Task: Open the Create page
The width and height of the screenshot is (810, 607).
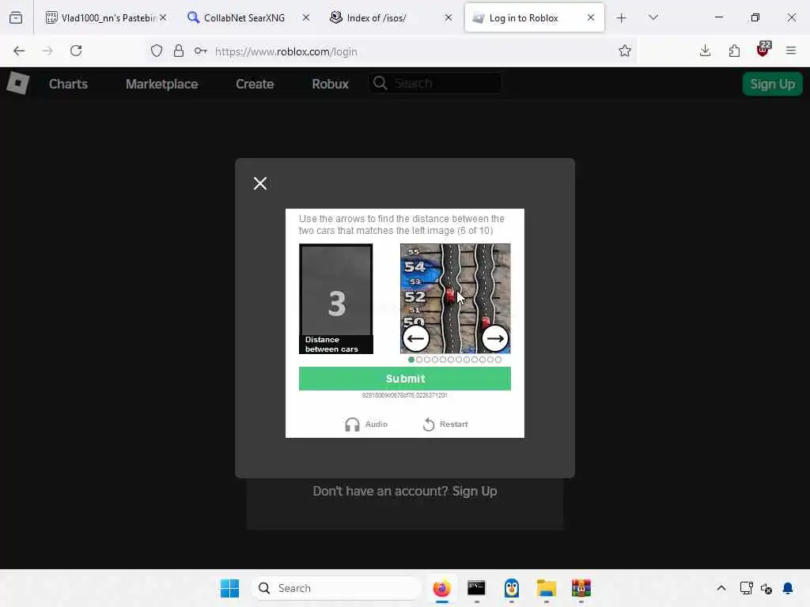Action: pos(255,84)
